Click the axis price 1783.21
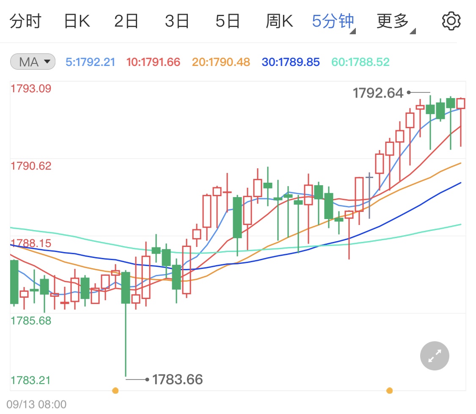This screenshot has height=414, width=476. pos(30,380)
